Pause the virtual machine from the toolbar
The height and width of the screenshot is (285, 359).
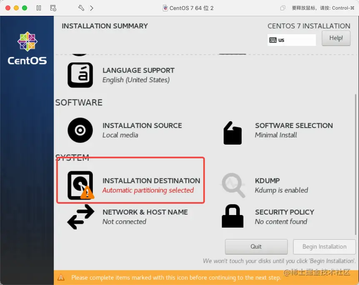(39, 8)
